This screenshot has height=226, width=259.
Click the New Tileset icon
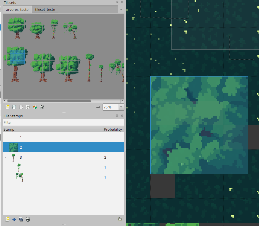pyautogui.click(x=7, y=107)
